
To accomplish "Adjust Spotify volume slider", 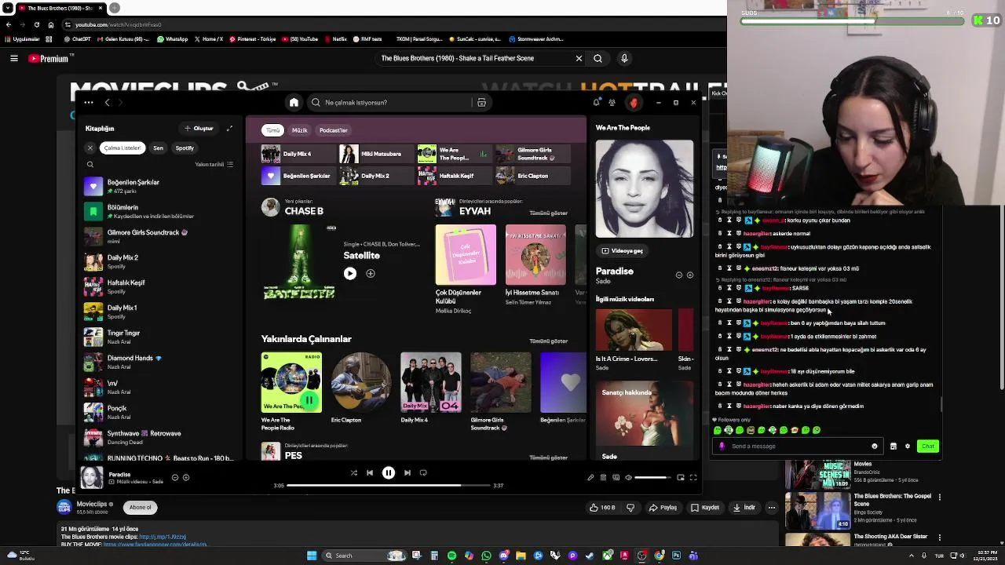I will tap(652, 477).
